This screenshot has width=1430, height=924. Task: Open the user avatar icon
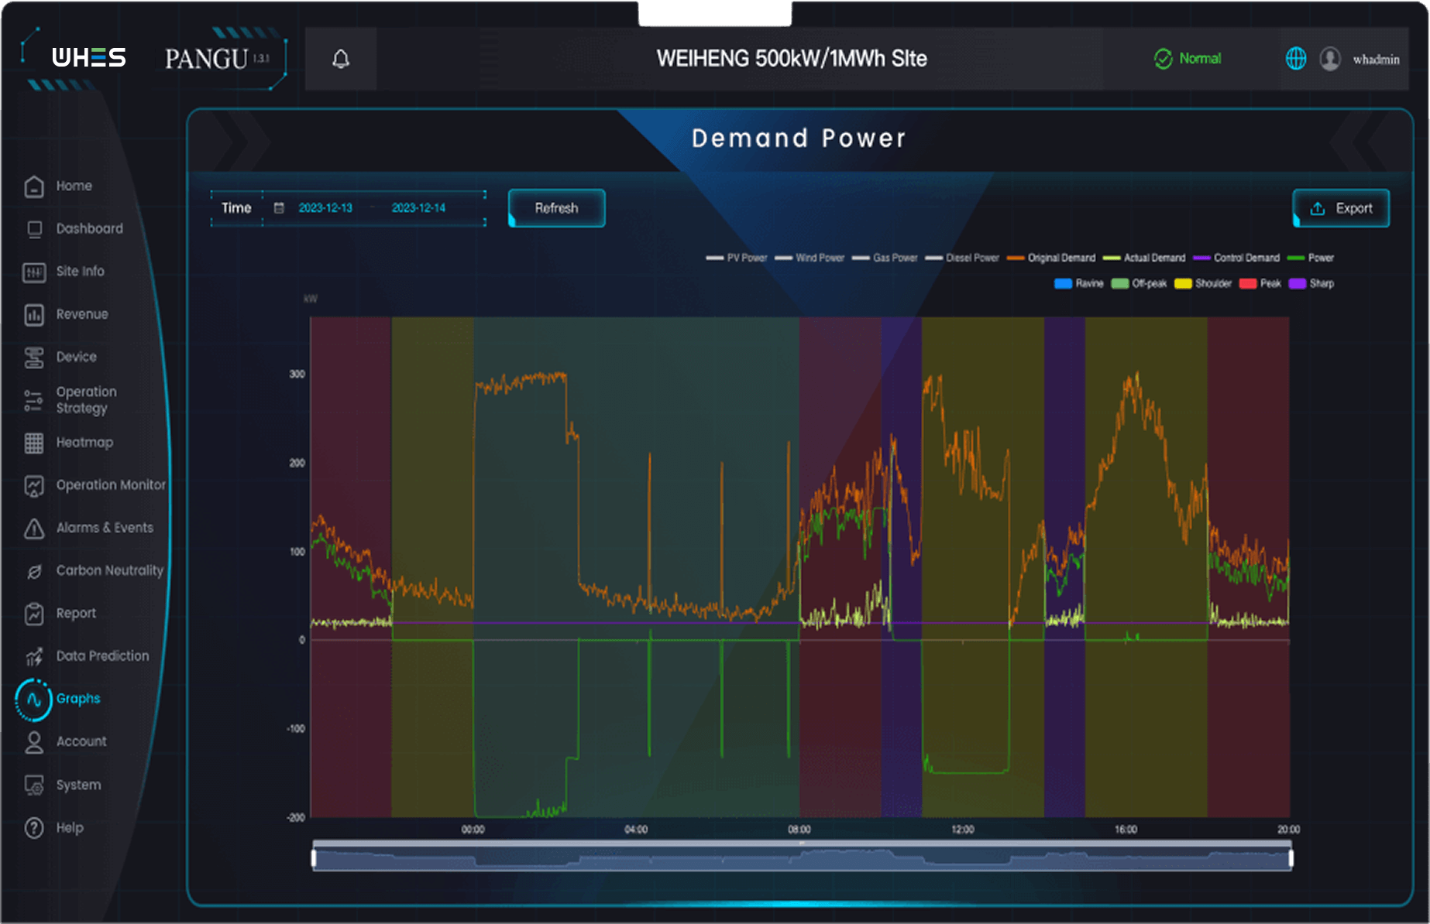(1330, 59)
